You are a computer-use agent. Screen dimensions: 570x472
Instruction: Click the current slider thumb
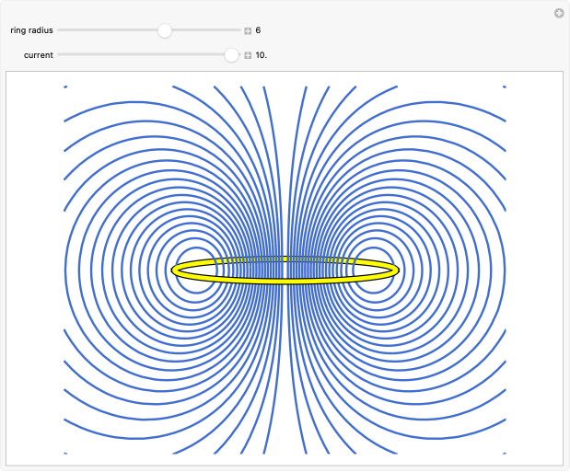point(231,55)
